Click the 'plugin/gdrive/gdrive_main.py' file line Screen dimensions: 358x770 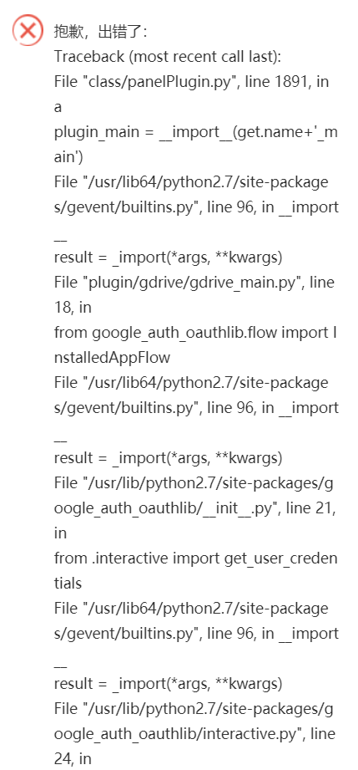[194, 283]
